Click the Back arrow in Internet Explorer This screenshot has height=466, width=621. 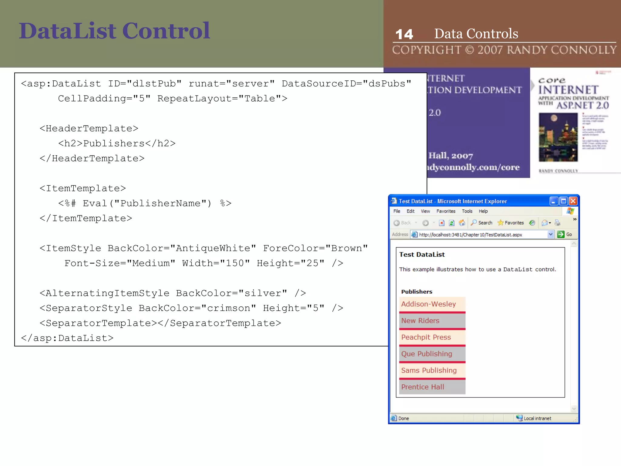tap(397, 223)
